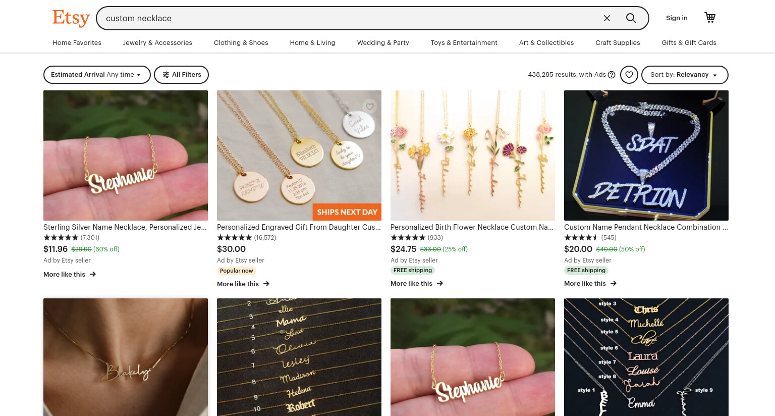Click More like this under Stephanie necklace
The image size is (775, 416).
pos(70,274)
